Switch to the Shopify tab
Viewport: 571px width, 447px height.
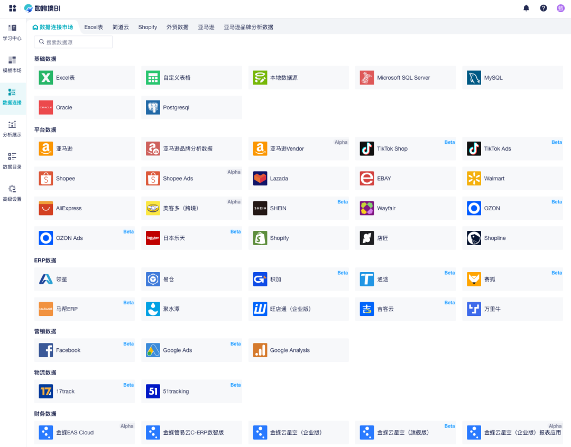[148, 27]
